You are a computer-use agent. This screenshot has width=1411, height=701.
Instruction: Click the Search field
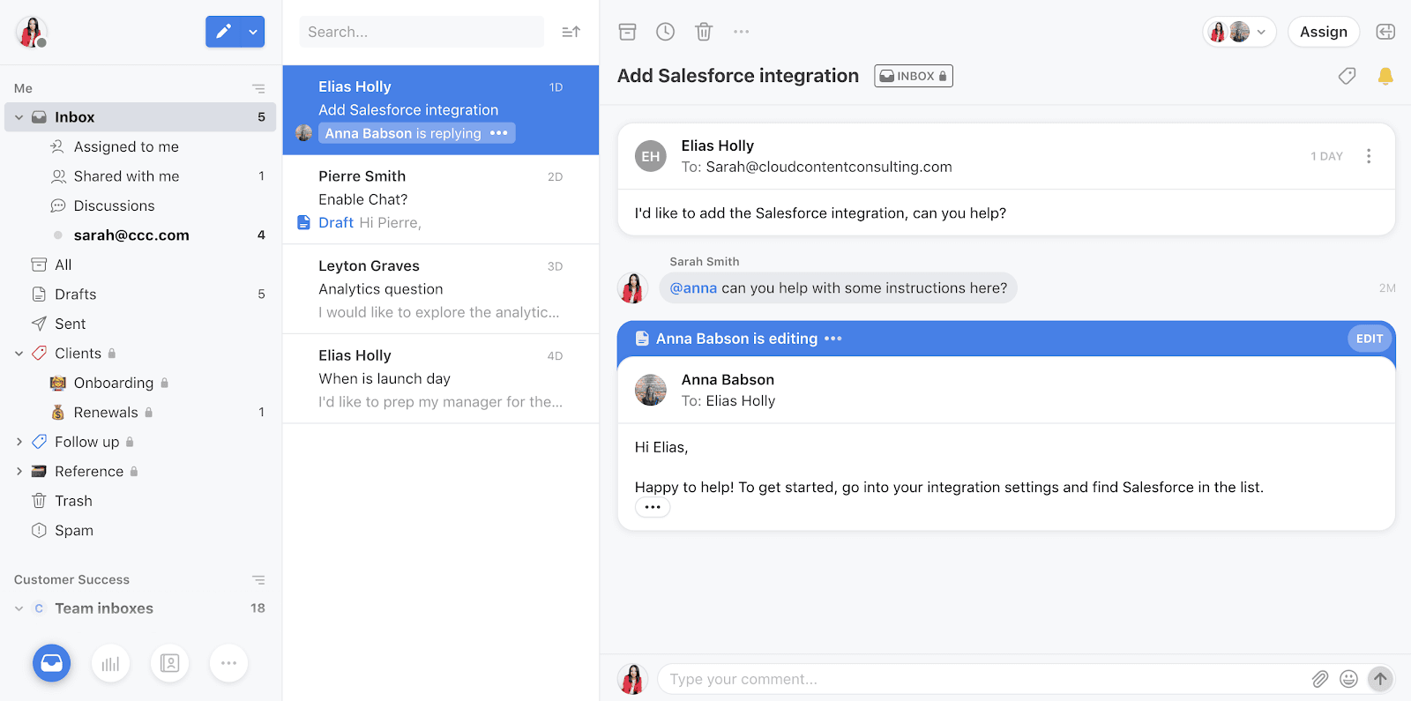(x=422, y=32)
